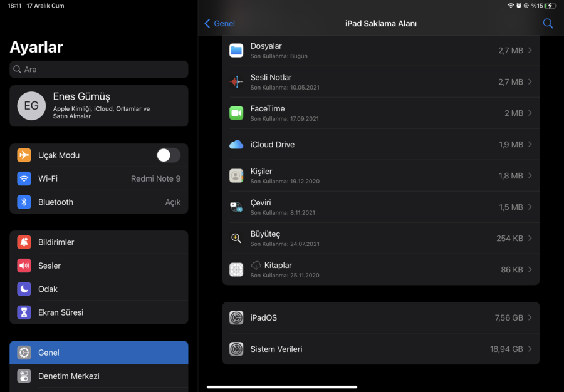Tap the Ekran Süresi hourglass icon
The image size is (564, 392).
[24, 312]
